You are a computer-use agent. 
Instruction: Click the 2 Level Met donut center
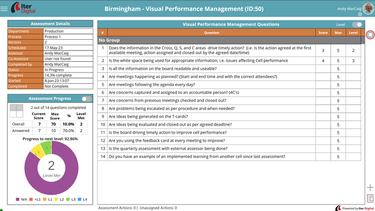pyautogui.click(x=51, y=169)
